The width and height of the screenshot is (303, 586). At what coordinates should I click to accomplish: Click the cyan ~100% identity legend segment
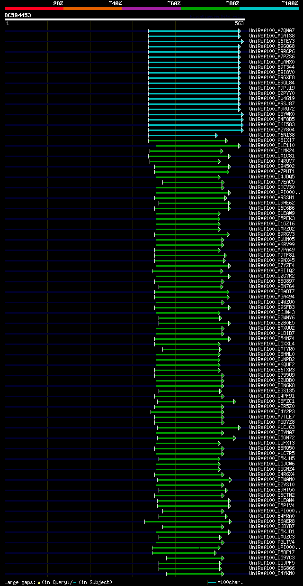[x=268, y=8]
